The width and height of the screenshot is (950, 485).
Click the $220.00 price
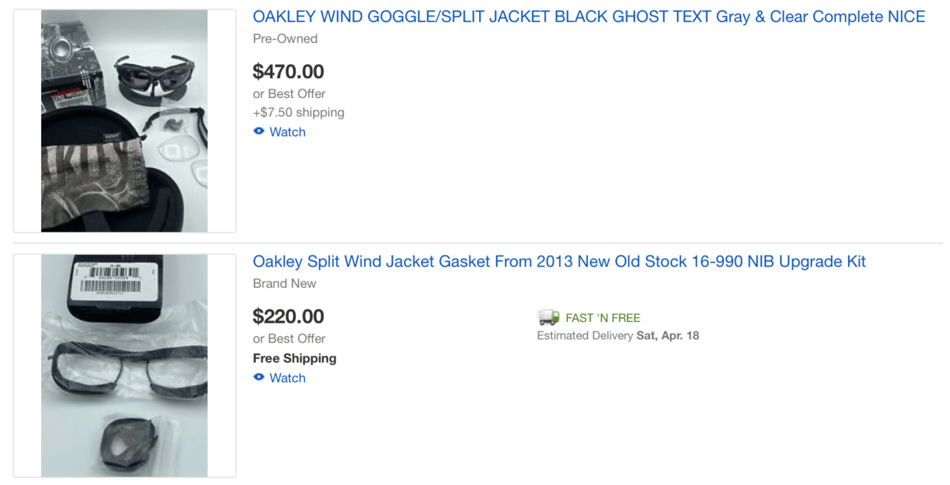click(x=288, y=316)
